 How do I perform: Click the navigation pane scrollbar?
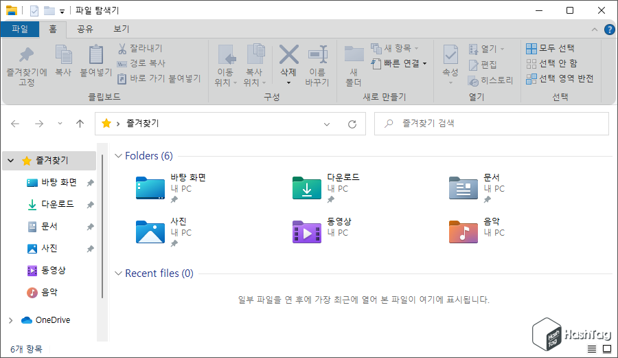click(x=102, y=226)
